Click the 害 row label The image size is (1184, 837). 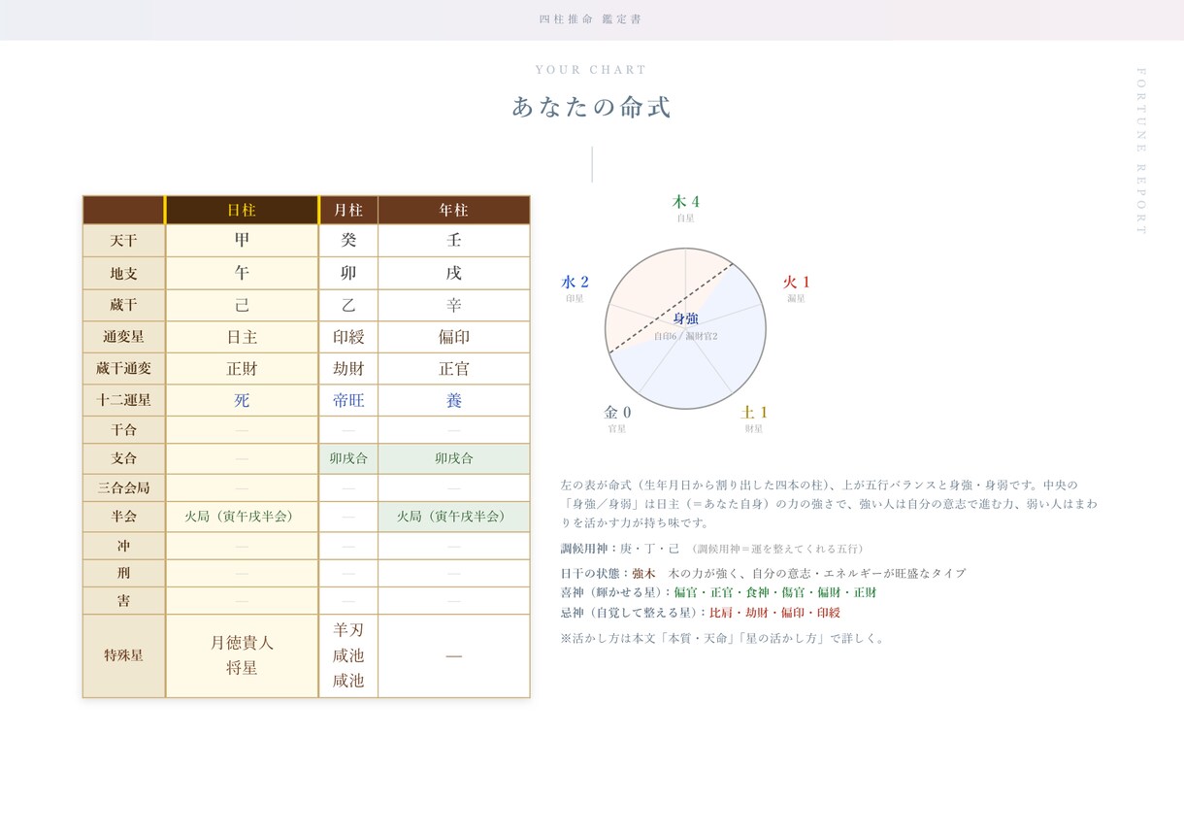click(x=124, y=601)
